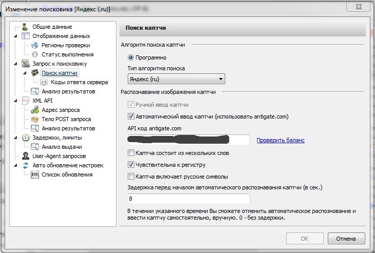Click the Задержки, лимиты clock icon
375x253 pixels.
[25, 138]
